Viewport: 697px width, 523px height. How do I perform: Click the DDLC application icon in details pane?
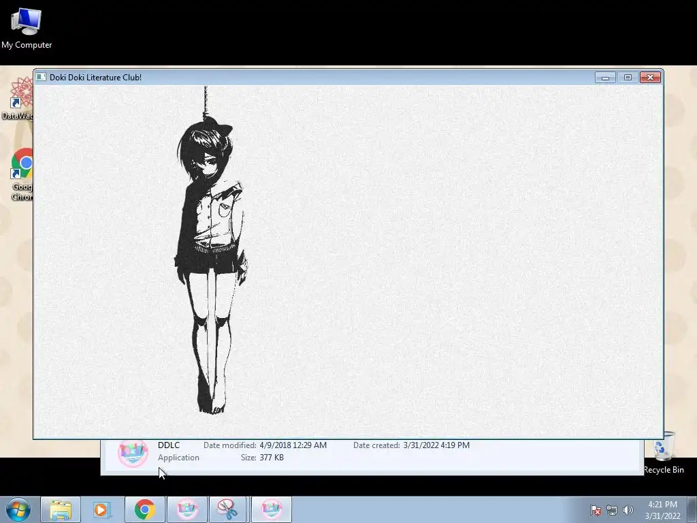coord(133,453)
